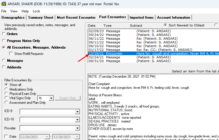
Task: Expand the ICD-10 dropdown
Action: [77, 120]
